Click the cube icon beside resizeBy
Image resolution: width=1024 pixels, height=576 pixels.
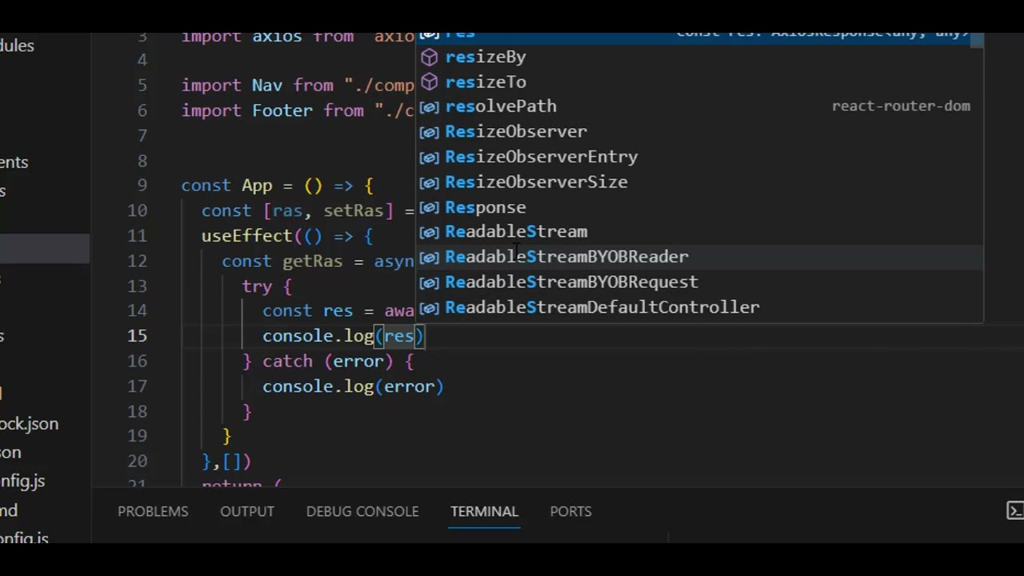[x=430, y=57]
